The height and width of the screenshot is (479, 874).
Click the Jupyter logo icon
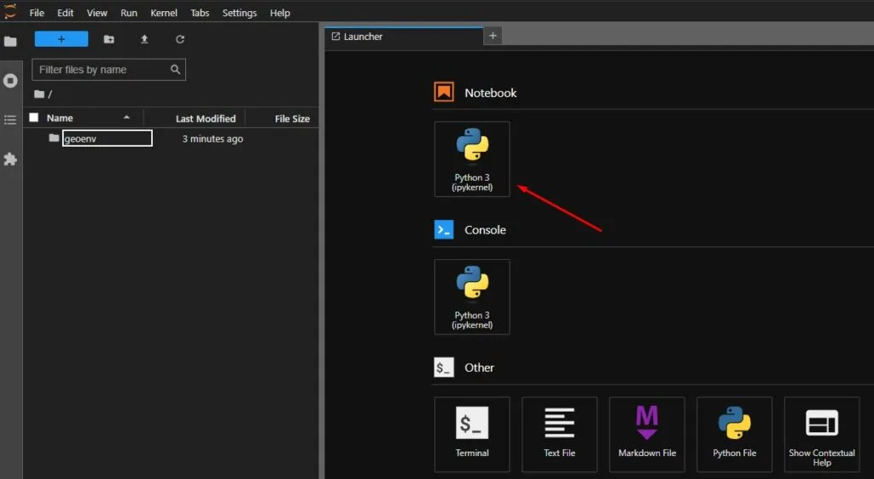pyautogui.click(x=10, y=12)
